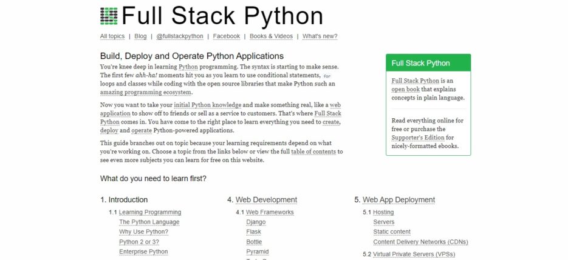
Task: Open the 'open book' sidebar link
Action: 406,89
